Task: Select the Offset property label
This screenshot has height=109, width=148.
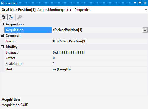Action: 28,58
